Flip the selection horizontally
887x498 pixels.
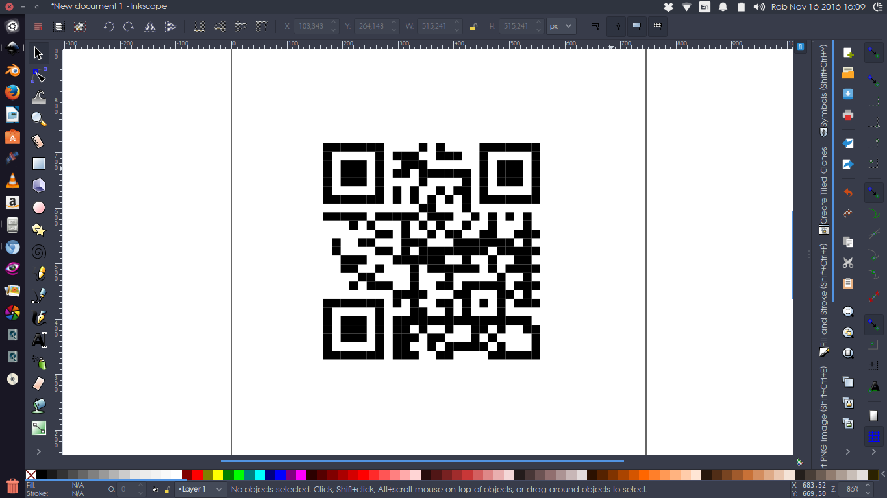(150, 26)
